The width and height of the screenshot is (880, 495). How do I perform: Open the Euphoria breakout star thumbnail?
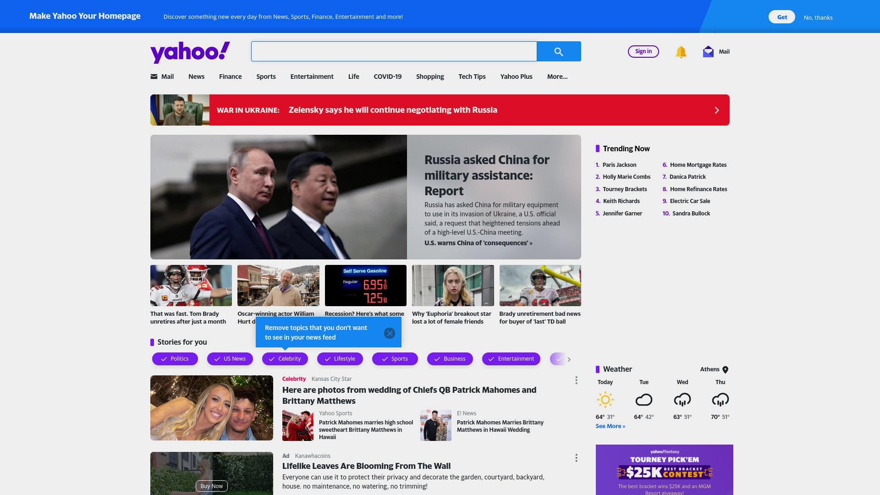(x=453, y=286)
